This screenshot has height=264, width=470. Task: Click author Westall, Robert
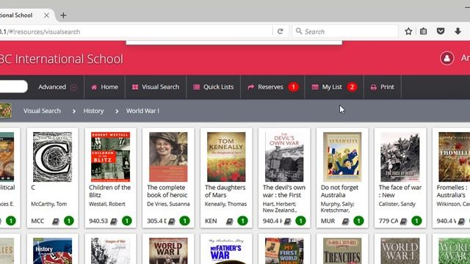pyautogui.click(x=107, y=204)
